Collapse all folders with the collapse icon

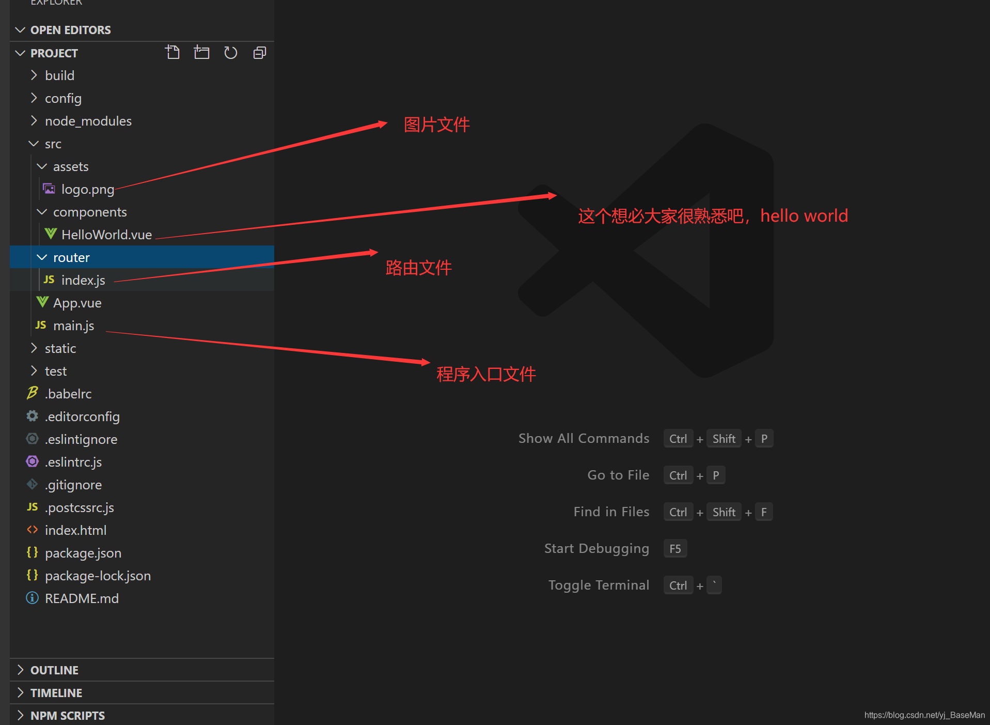tap(260, 53)
